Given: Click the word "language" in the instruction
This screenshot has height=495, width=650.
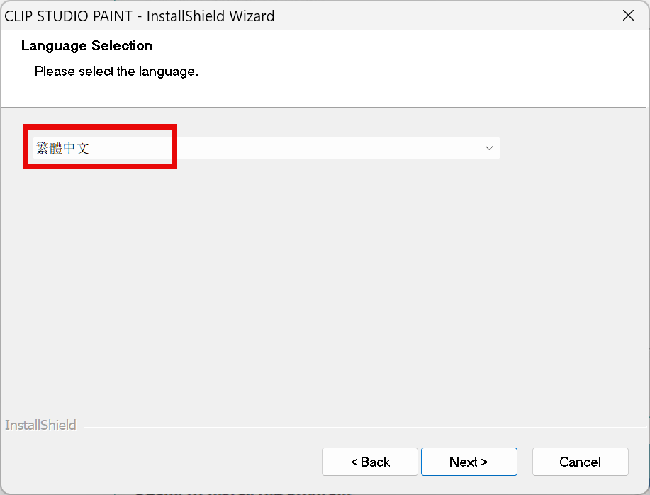Looking at the screenshot, I should [x=167, y=72].
